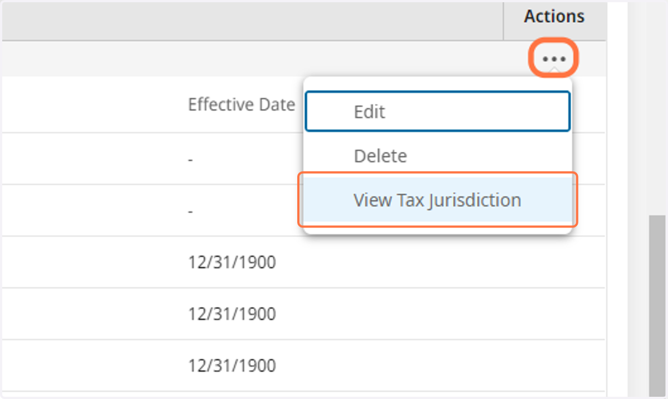Choose Edit from the actions menu
668x399 pixels.
pos(438,111)
